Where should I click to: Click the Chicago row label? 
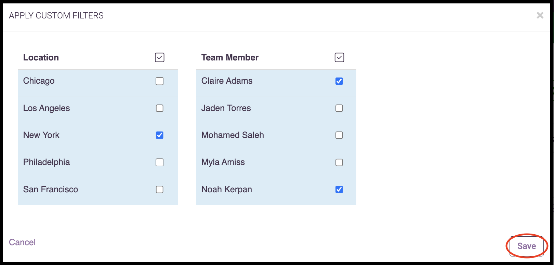pos(39,81)
